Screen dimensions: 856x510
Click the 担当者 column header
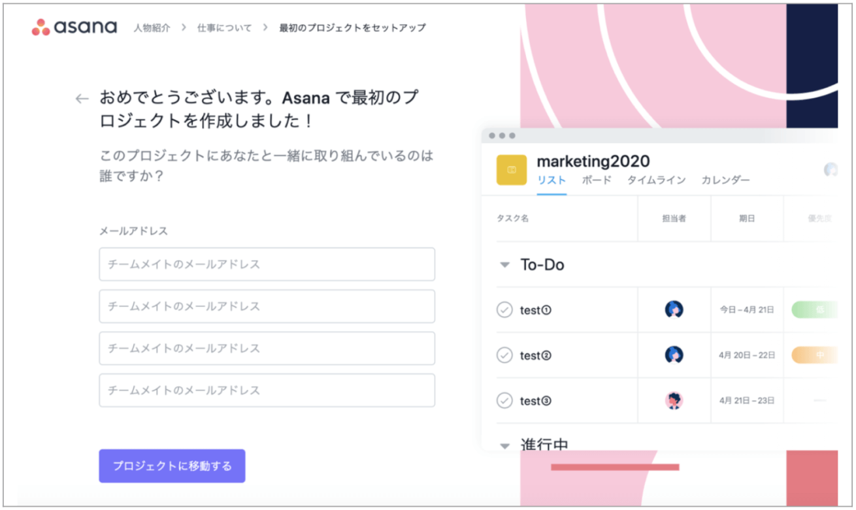(x=674, y=219)
